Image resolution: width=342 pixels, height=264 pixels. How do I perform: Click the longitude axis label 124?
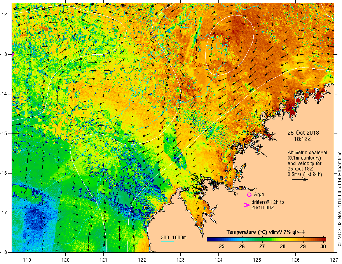[219, 260]
